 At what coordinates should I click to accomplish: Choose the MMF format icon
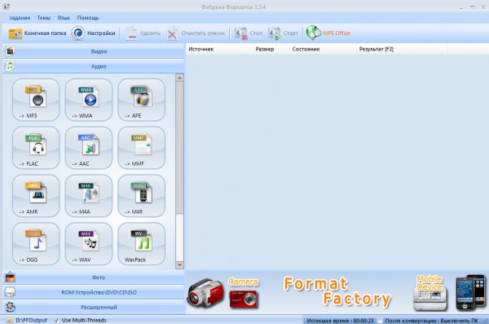pos(141,148)
